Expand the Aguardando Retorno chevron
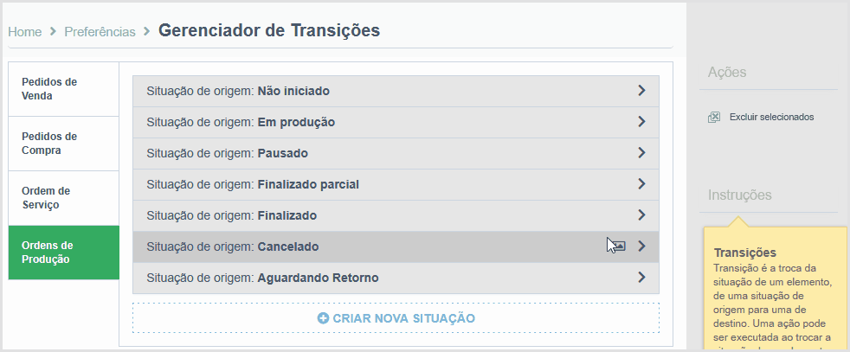850x352 pixels. 642,278
